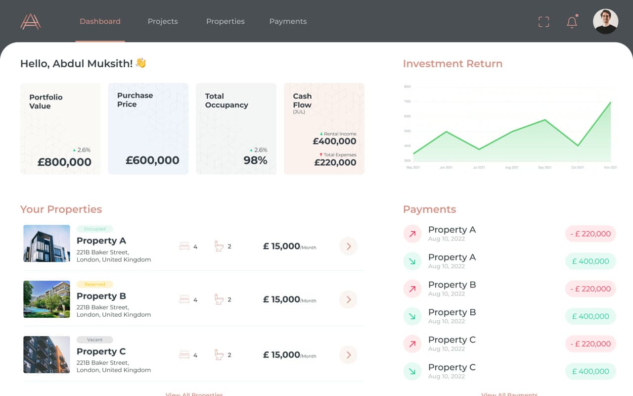The width and height of the screenshot is (633, 396).
Task: Open the Payments tab
Action: click(288, 21)
